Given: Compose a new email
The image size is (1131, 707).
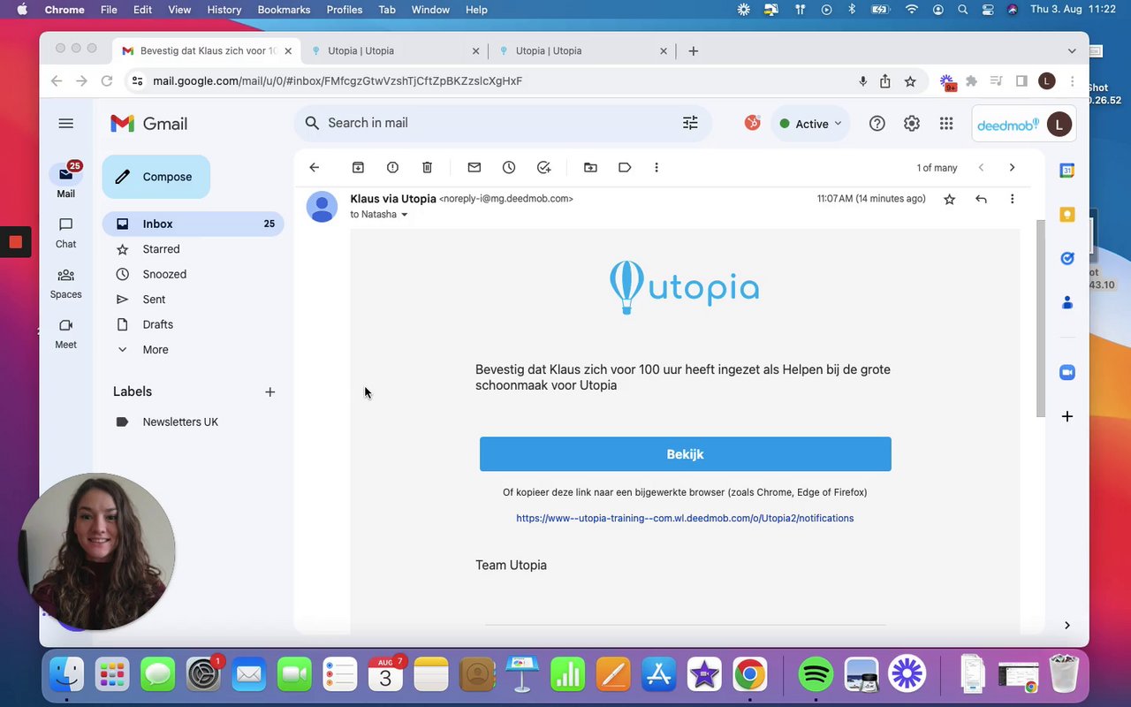Looking at the screenshot, I should [156, 177].
